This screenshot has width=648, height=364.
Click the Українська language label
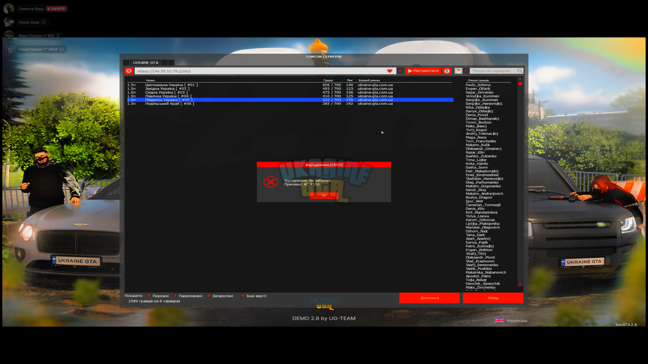click(x=517, y=321)
